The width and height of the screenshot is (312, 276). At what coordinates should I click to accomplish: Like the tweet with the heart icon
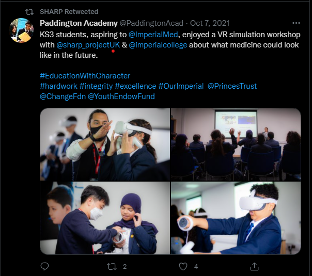point(183,267)
